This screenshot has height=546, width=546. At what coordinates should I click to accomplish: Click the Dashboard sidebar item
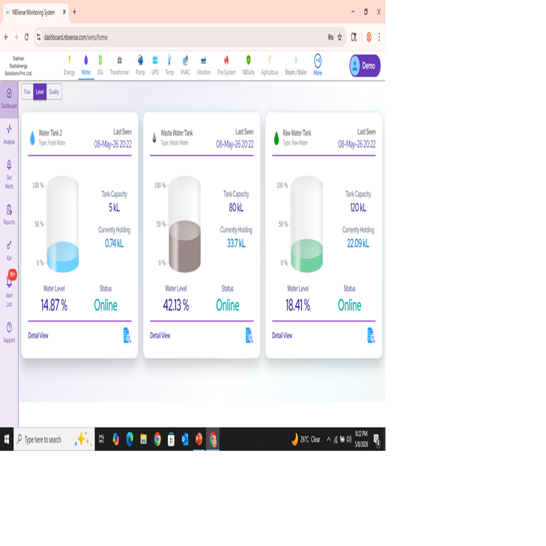[9, 98]
